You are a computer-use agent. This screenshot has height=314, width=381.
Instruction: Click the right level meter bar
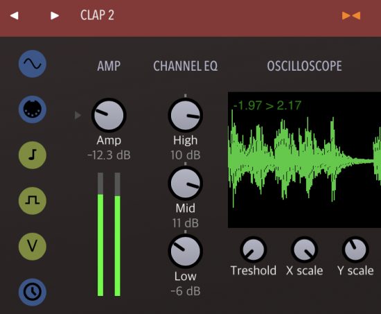pyautogui.click(x=117, y=234)
